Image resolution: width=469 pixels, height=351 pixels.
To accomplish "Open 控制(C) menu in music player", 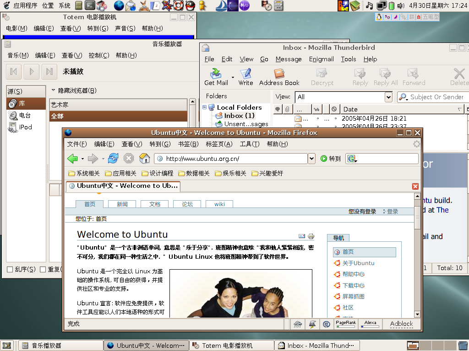I will [99, 55].
